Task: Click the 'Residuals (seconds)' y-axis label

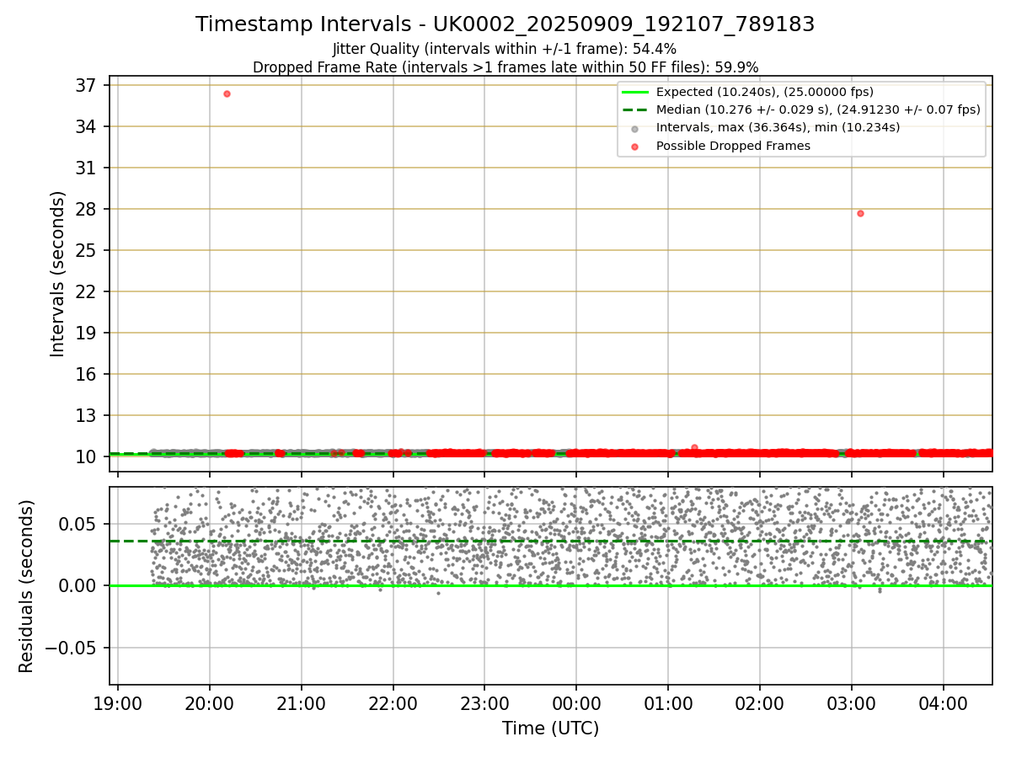Action: pos(27,586)
